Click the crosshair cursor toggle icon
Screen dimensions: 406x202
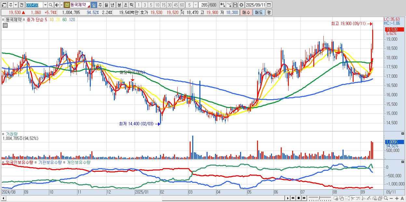tap(352, 198)
